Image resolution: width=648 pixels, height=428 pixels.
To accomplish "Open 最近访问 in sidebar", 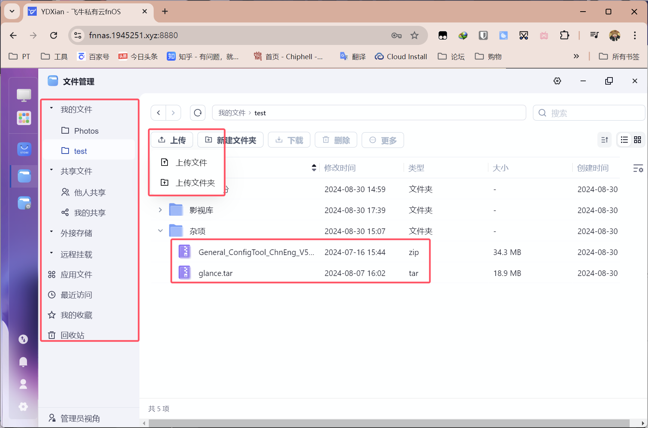I will click(x=89, y=295).
